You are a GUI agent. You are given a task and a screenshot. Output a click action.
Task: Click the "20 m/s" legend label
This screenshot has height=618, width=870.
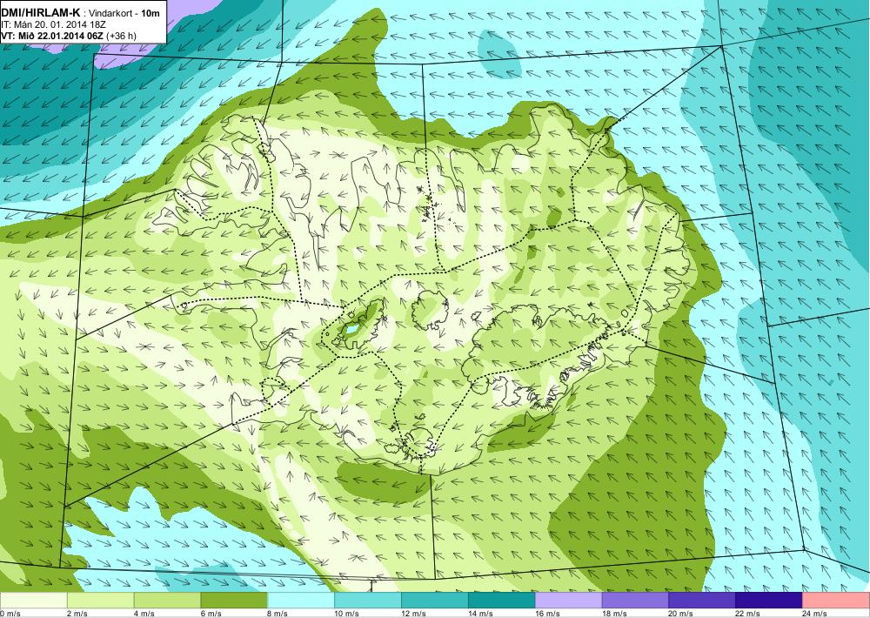coord(681,614)
